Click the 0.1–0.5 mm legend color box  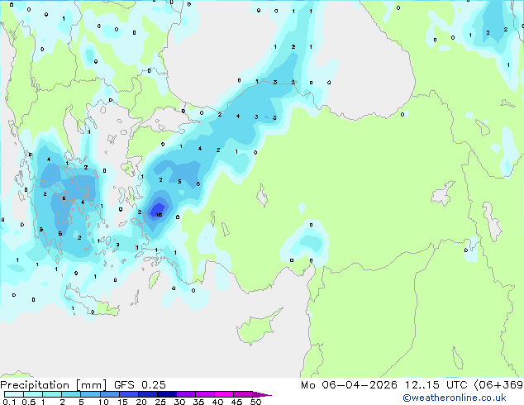14,394
